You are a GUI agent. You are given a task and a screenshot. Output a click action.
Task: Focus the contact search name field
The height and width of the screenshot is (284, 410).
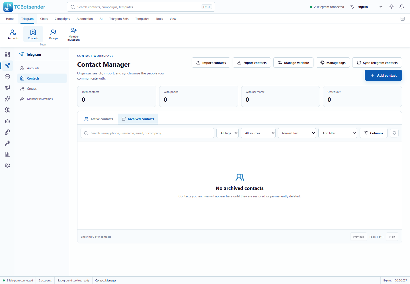click(147, 133)
